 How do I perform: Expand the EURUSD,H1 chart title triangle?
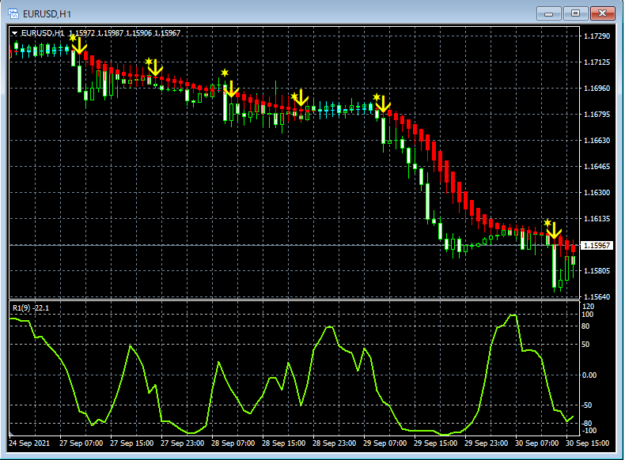tap(15, 33)
